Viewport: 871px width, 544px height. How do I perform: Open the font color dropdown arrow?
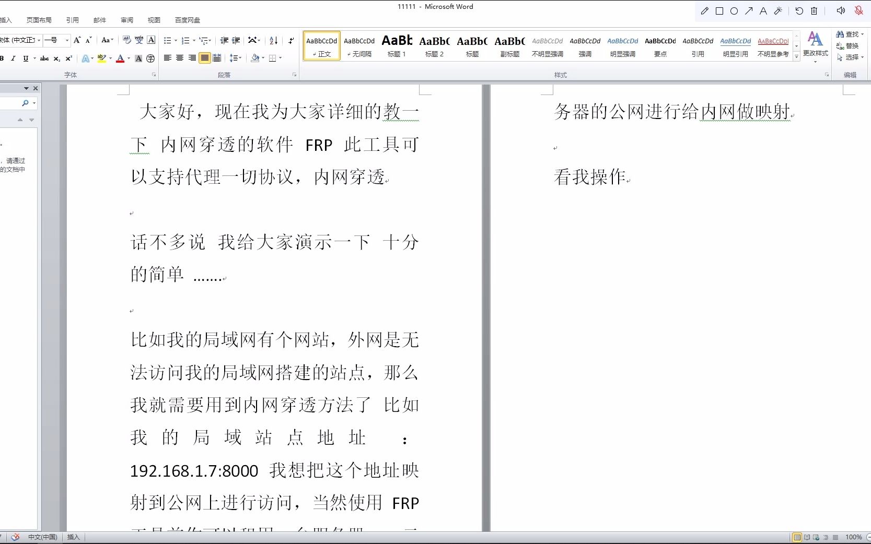129,58
